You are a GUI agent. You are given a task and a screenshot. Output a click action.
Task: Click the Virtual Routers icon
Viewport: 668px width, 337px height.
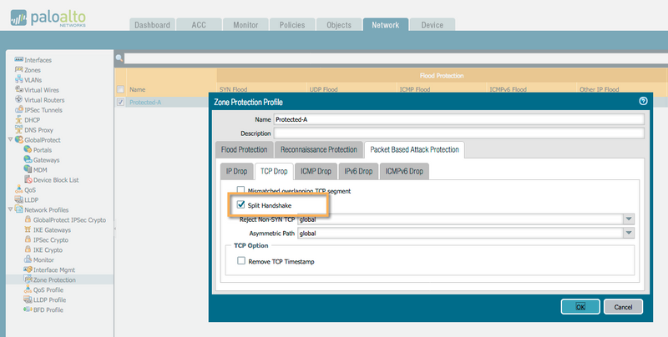(18, 99)
